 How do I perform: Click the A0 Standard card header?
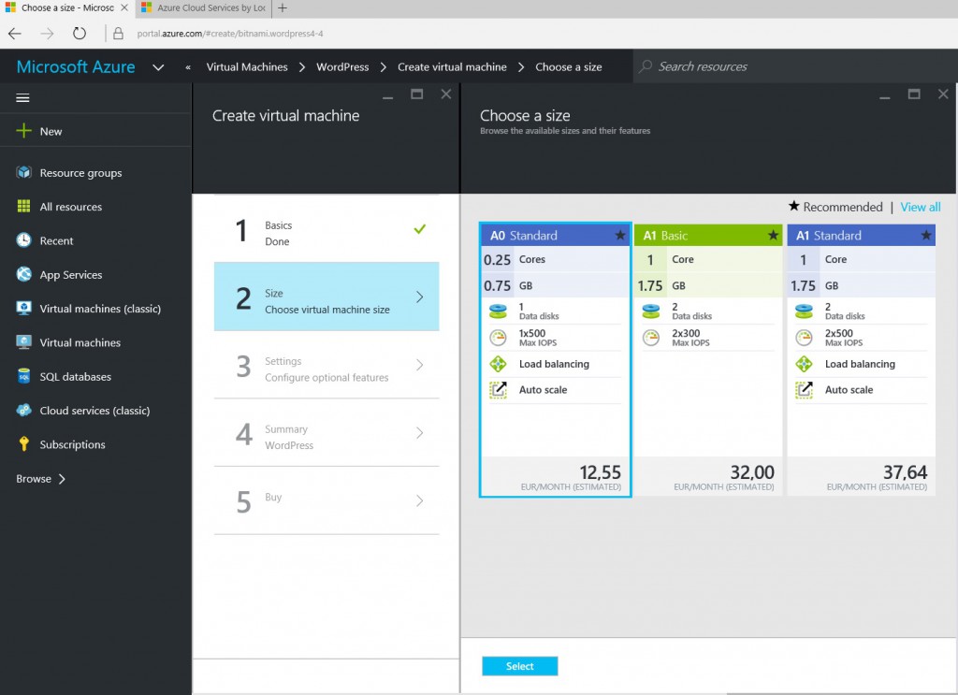[x=555, y=235]
